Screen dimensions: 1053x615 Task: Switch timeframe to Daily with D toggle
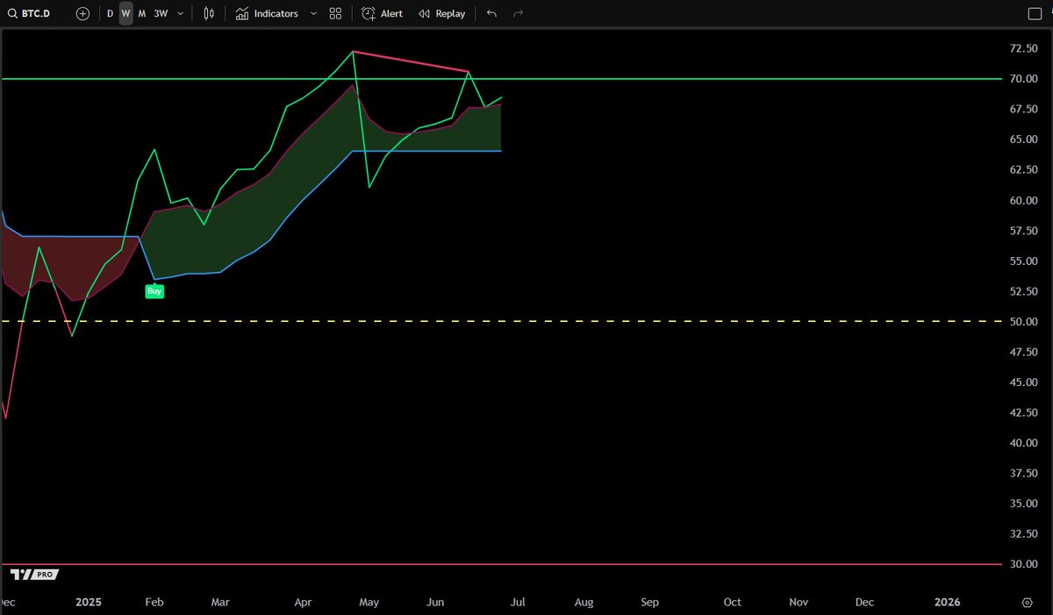110,13
